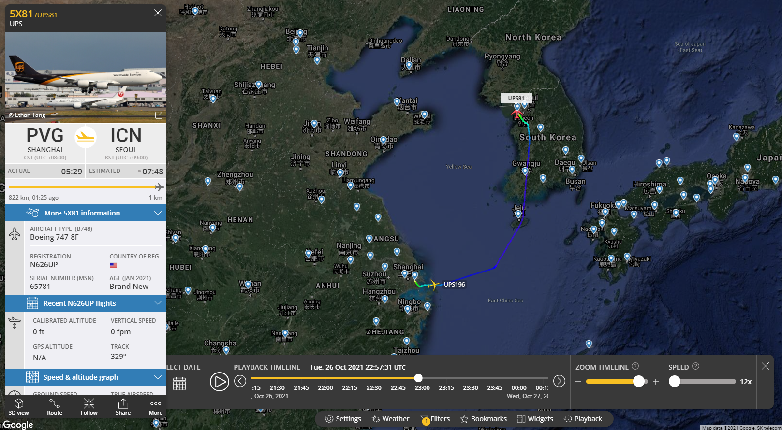
Task: Open the Weather layer menu
Action: 390,419
